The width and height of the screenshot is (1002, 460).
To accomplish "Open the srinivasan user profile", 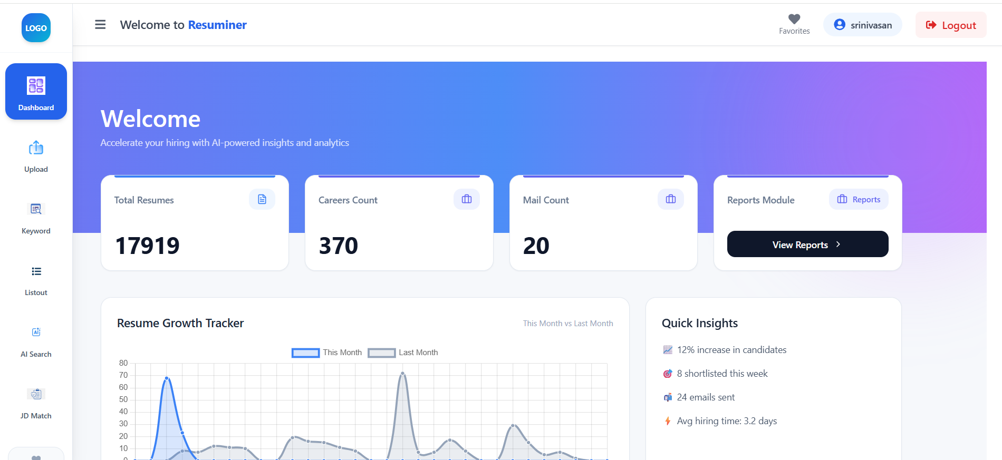I will coord(863,25).
